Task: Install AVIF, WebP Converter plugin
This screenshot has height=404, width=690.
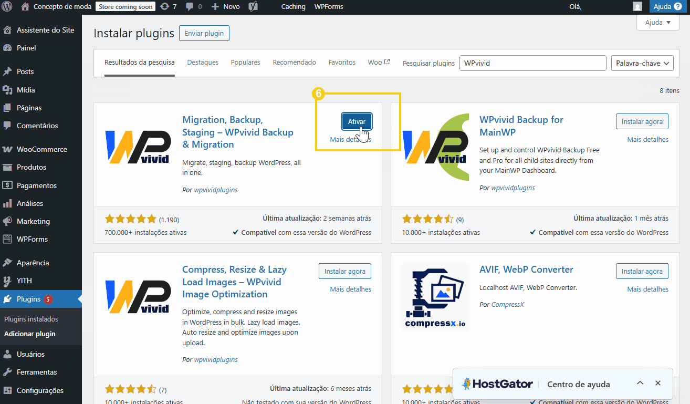Action: [642, 271]
